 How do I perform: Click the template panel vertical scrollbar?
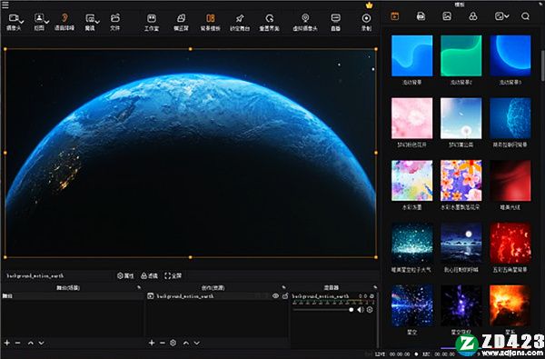[x=542, y=66]
